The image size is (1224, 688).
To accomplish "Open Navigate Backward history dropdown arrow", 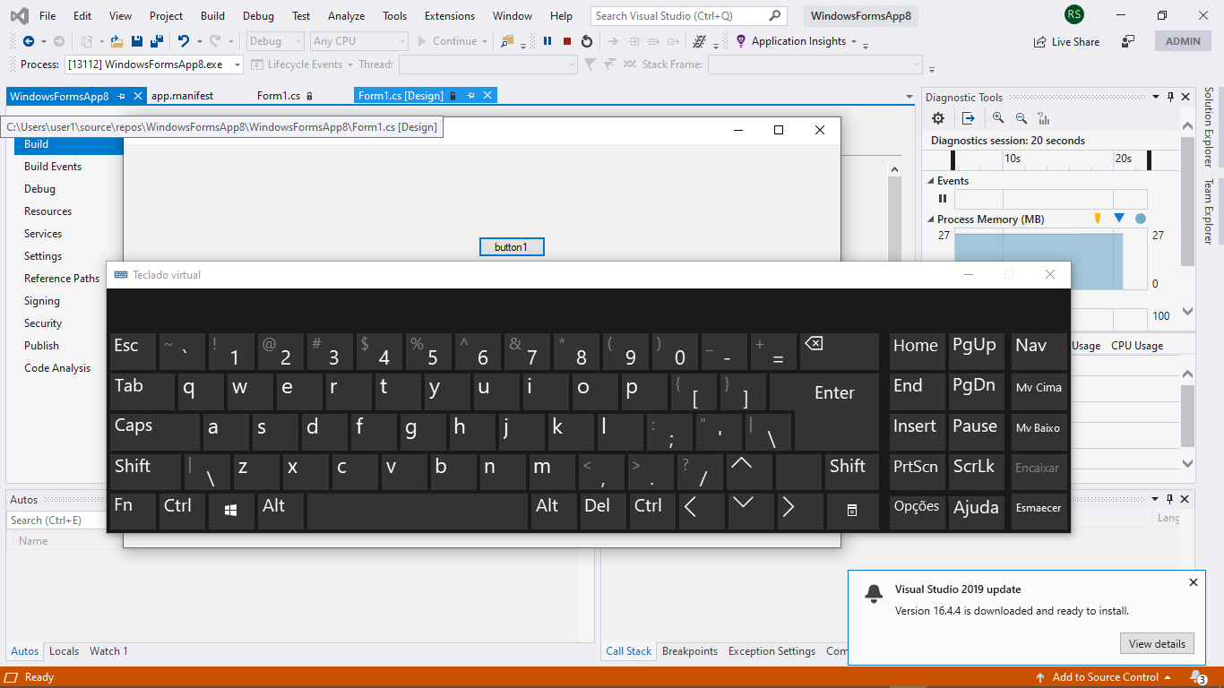I will (43, 41).
